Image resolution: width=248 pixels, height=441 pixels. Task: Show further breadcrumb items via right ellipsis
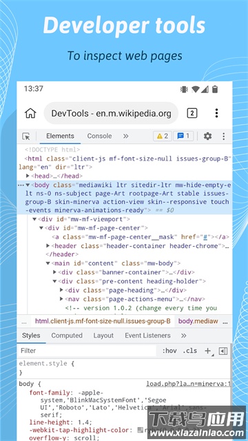(225, 322)
